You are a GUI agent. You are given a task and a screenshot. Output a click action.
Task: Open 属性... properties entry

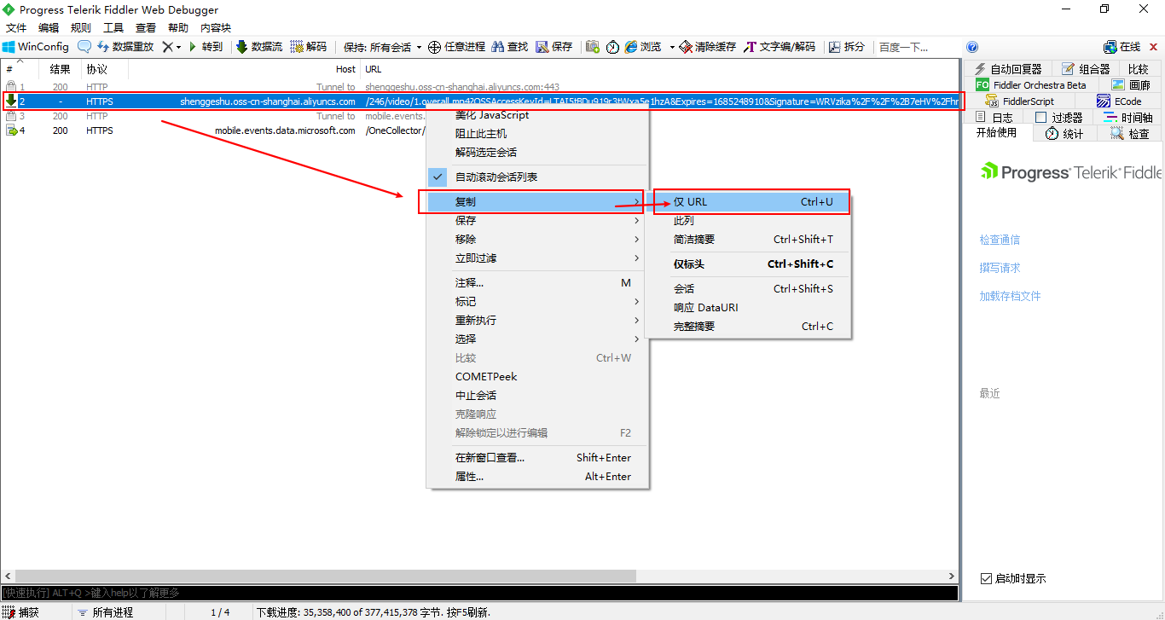(x=537, y=477)
